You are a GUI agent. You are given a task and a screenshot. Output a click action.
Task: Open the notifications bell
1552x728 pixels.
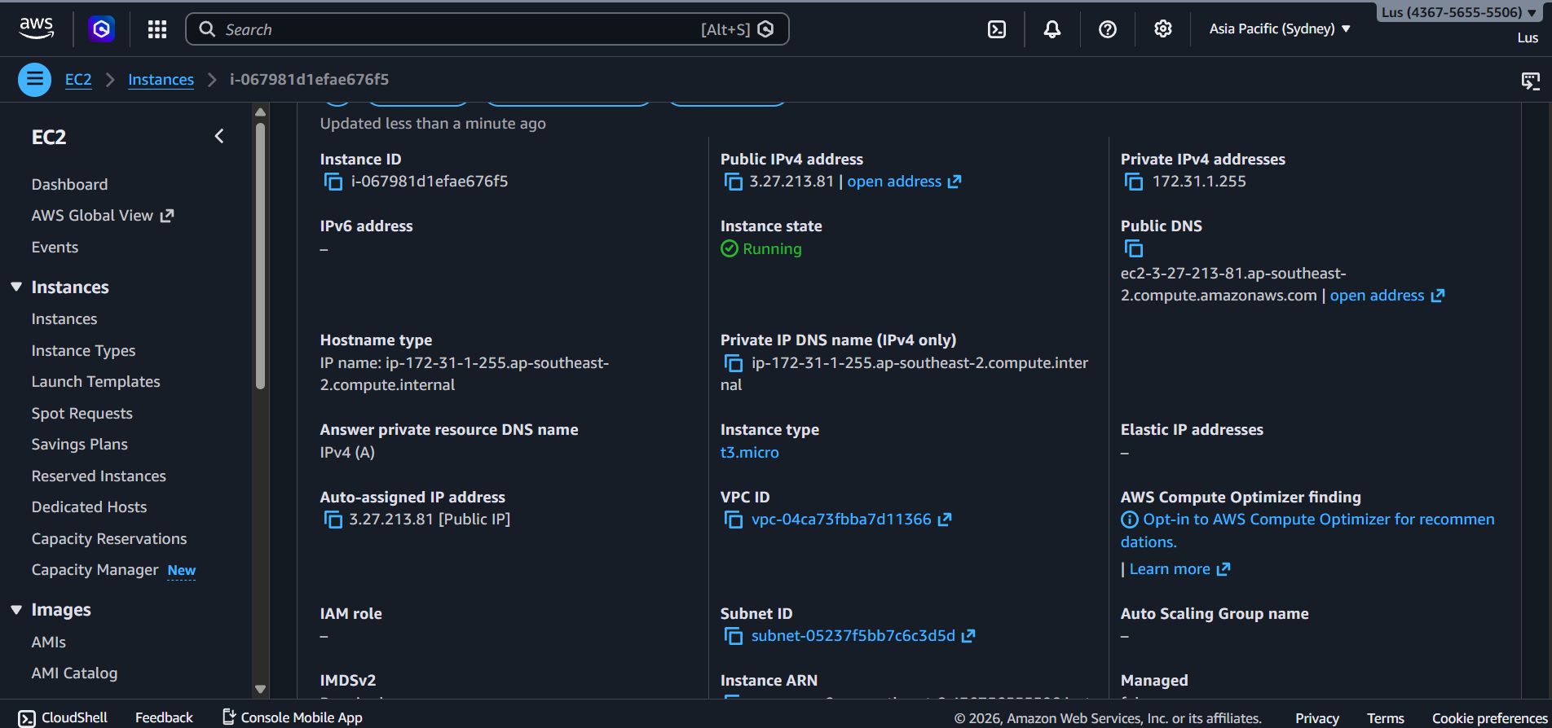click(x=1052, y=29)
